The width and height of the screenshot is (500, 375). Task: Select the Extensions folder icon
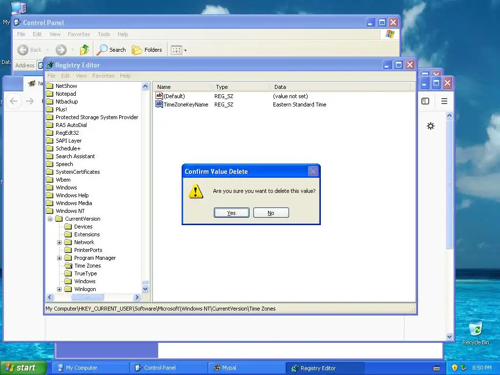[68, 234]
